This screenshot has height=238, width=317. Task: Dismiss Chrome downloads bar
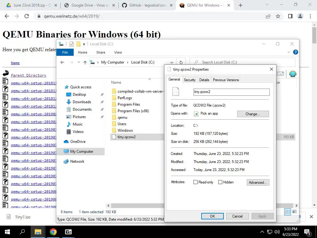(311, 217)
